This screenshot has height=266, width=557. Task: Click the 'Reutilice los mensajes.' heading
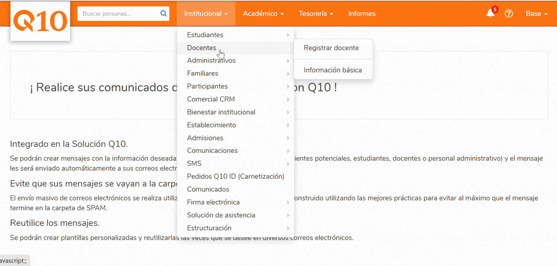(55, 223)
